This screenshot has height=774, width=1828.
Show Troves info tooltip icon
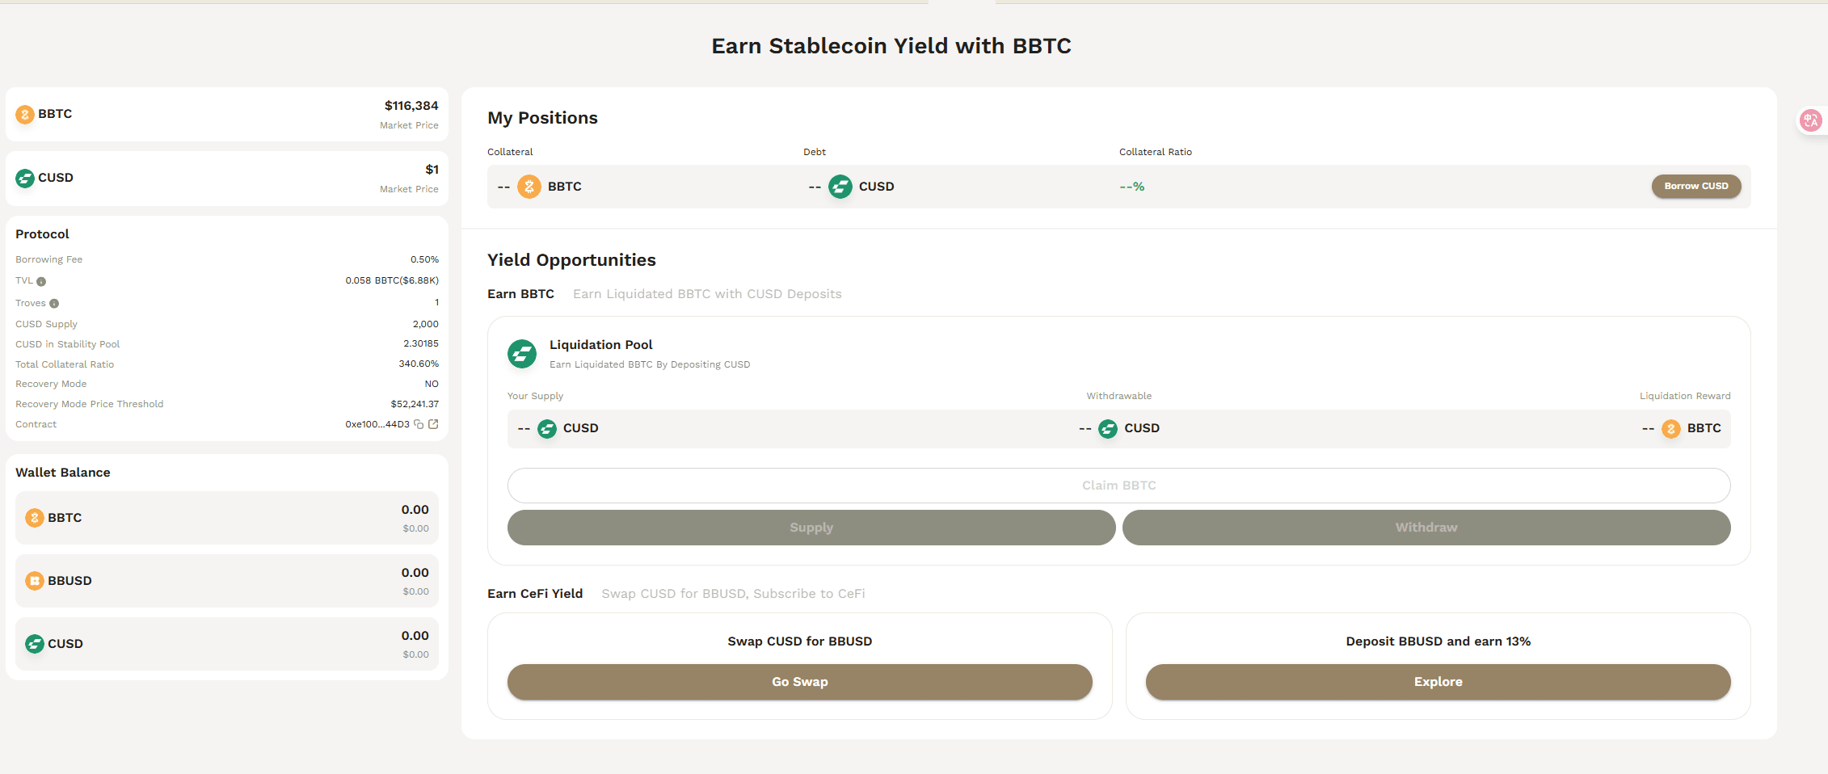[54, 304]
